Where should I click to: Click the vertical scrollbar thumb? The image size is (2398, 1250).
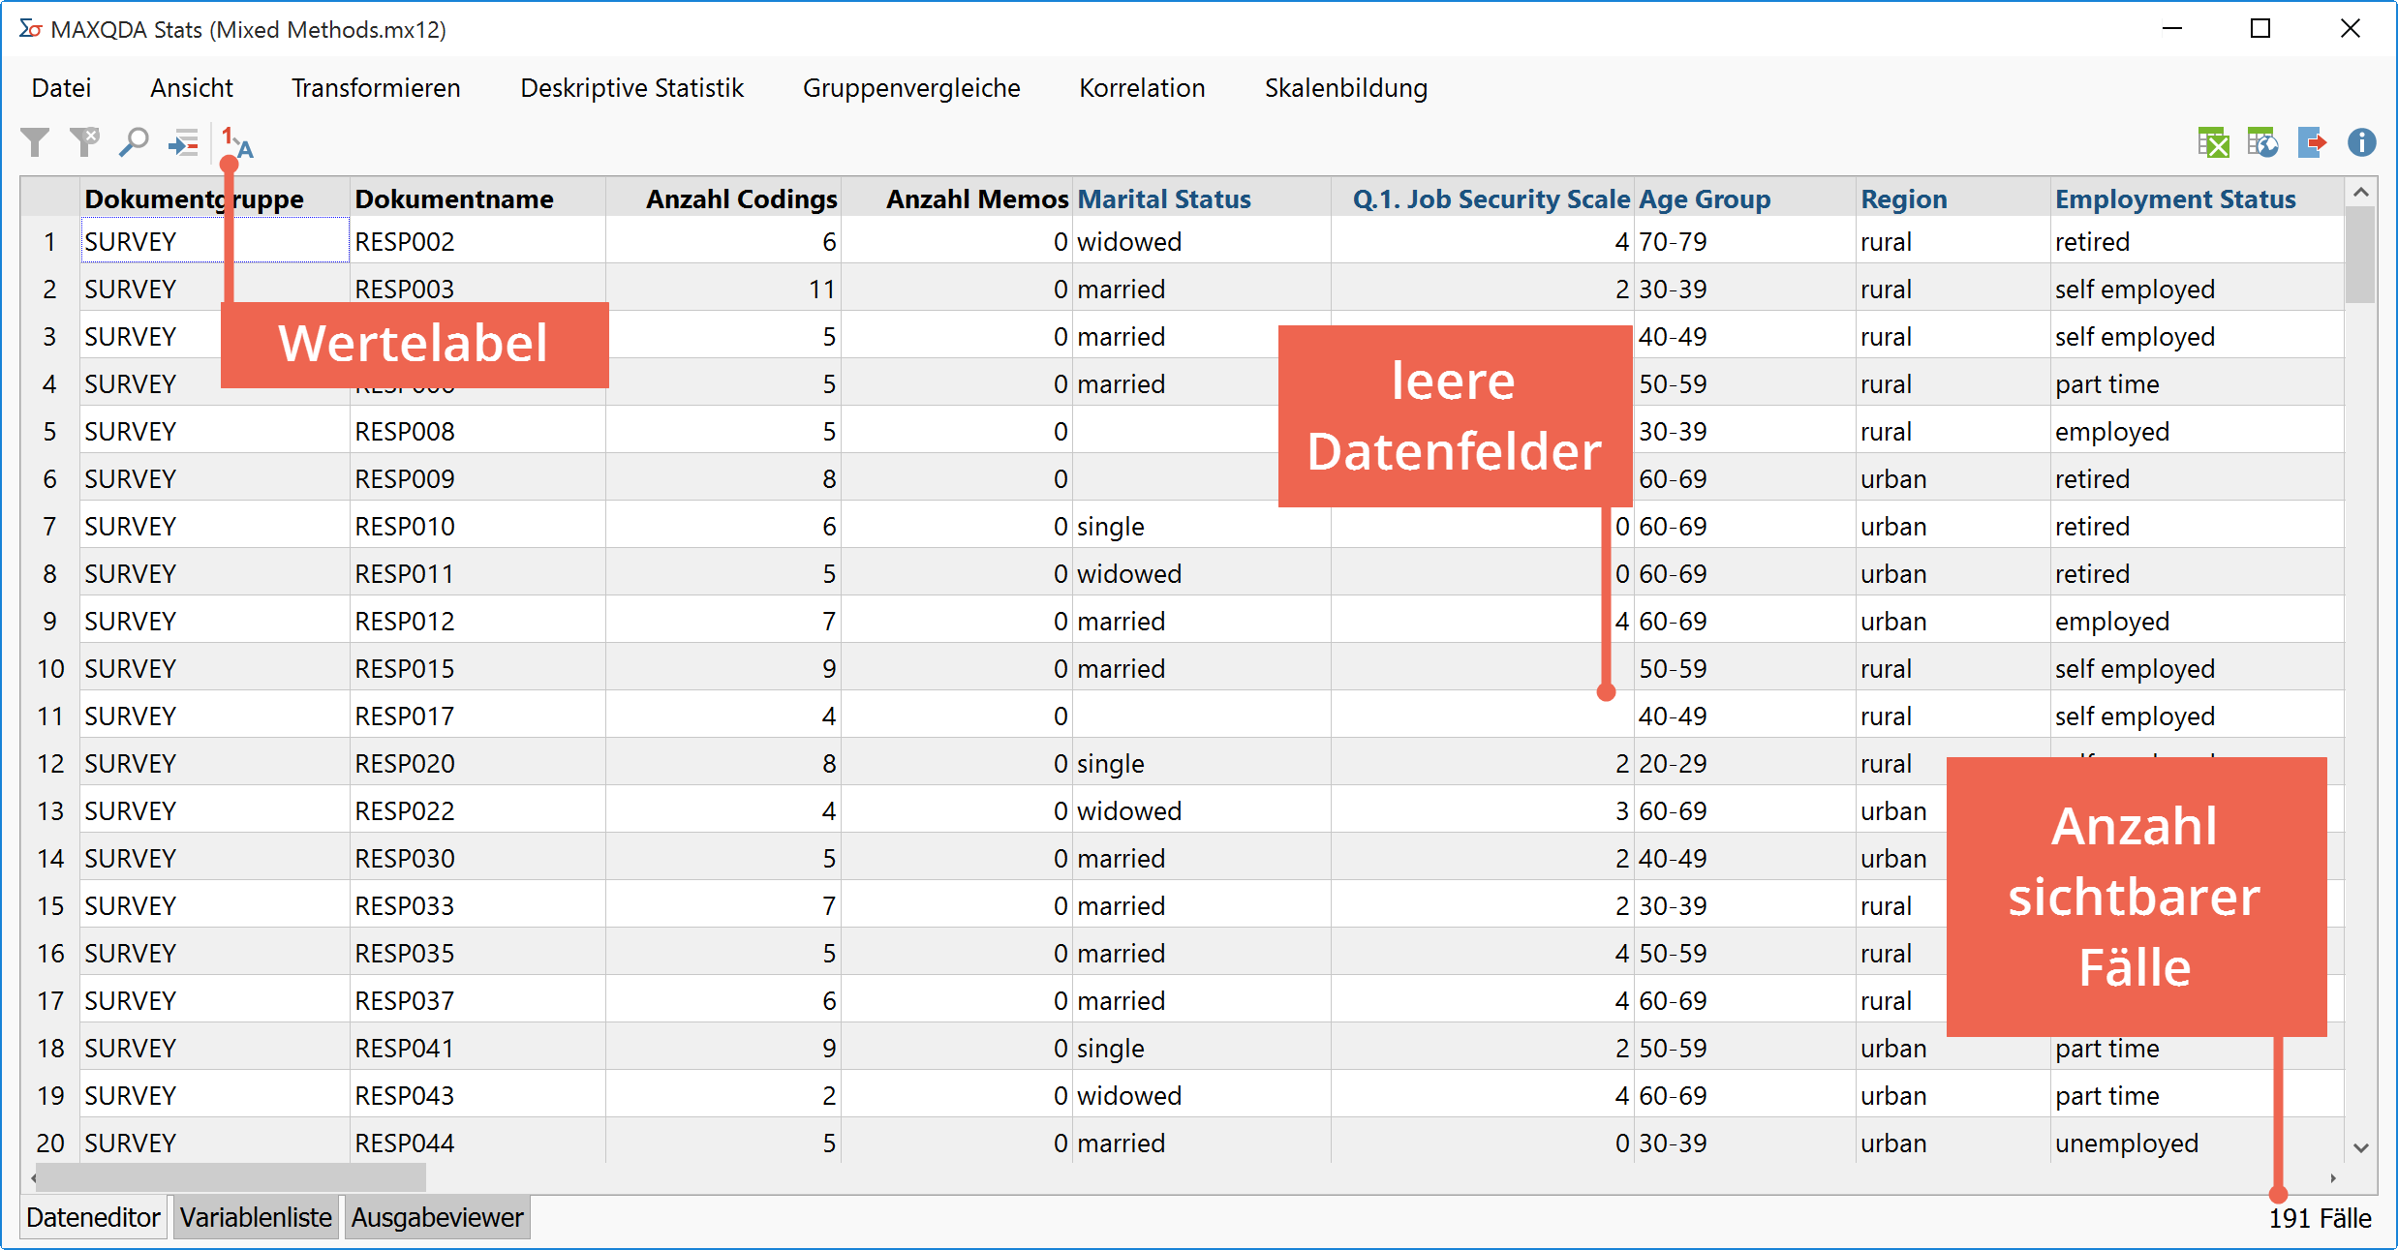click(2361, 255)
